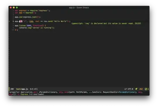Click the 6:5 All cursor position indicator

tap(34, 89)
